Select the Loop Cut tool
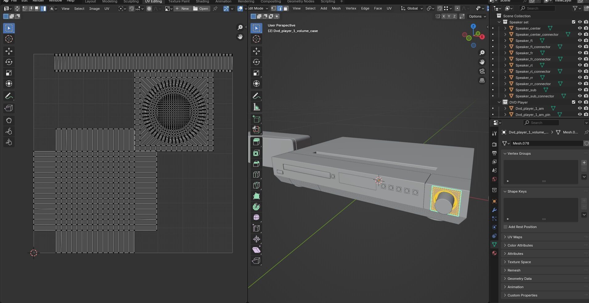The image size is (589, 303). (x=256, y=174)
